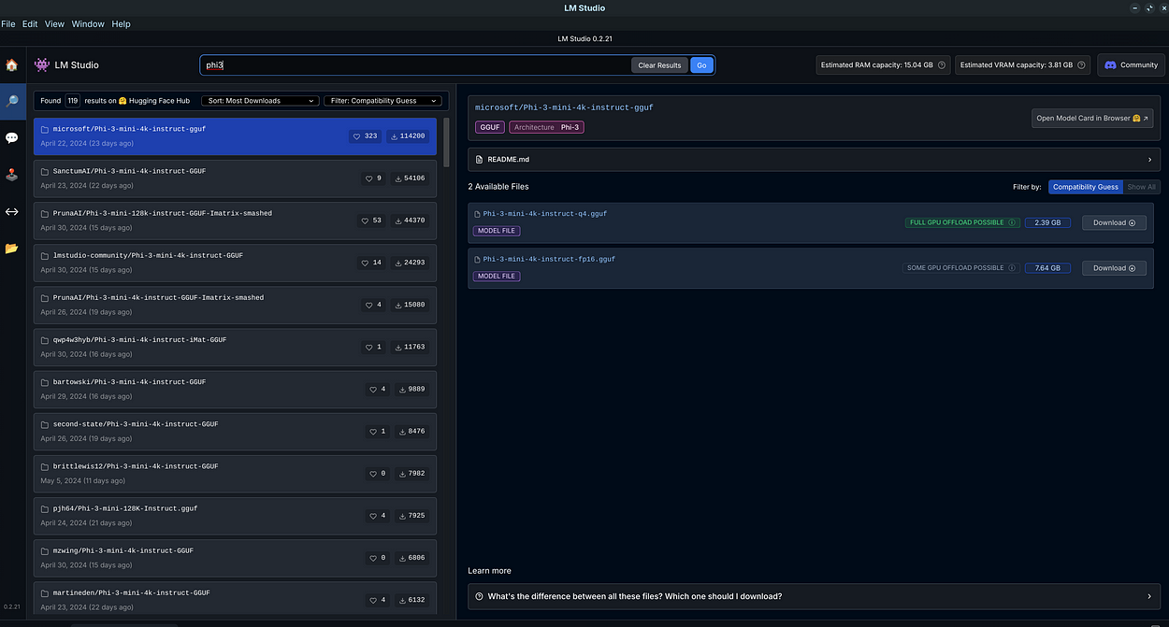Select the Search magnifier sidebar icon
This screenshot has width=1169, height=627.
pos(12,101)
